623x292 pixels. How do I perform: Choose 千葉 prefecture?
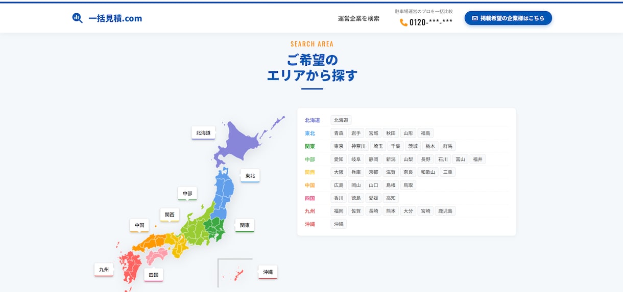coord(395,146)
